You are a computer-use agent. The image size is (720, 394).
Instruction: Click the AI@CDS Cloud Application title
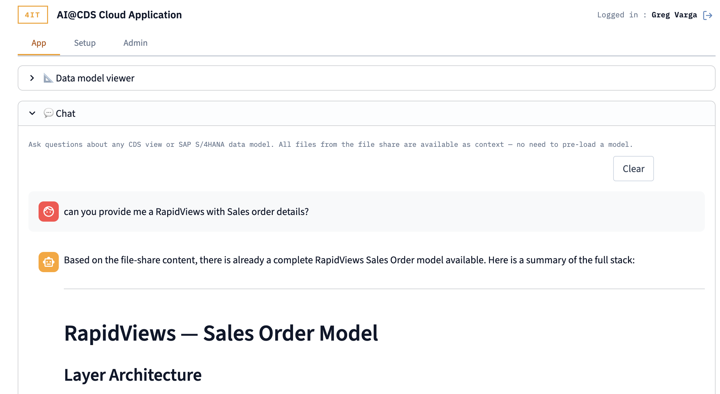click(x=119, y=15)
